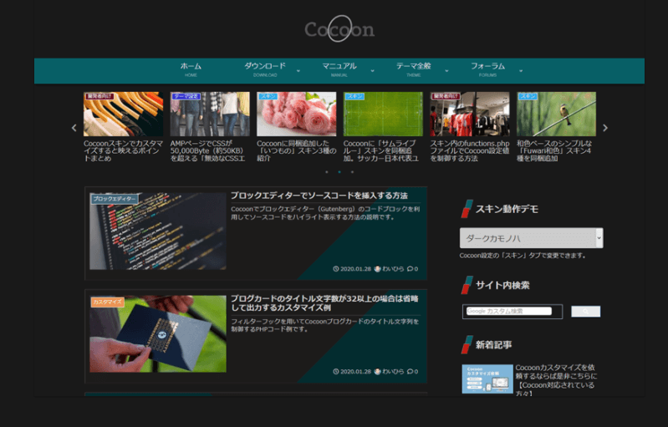Select the middle carousel pagination dot
Screen dimensions: 668x427
[x=339, y=171]
